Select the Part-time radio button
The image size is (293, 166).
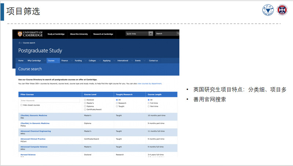pyautogui.click(x=149, y=106)
